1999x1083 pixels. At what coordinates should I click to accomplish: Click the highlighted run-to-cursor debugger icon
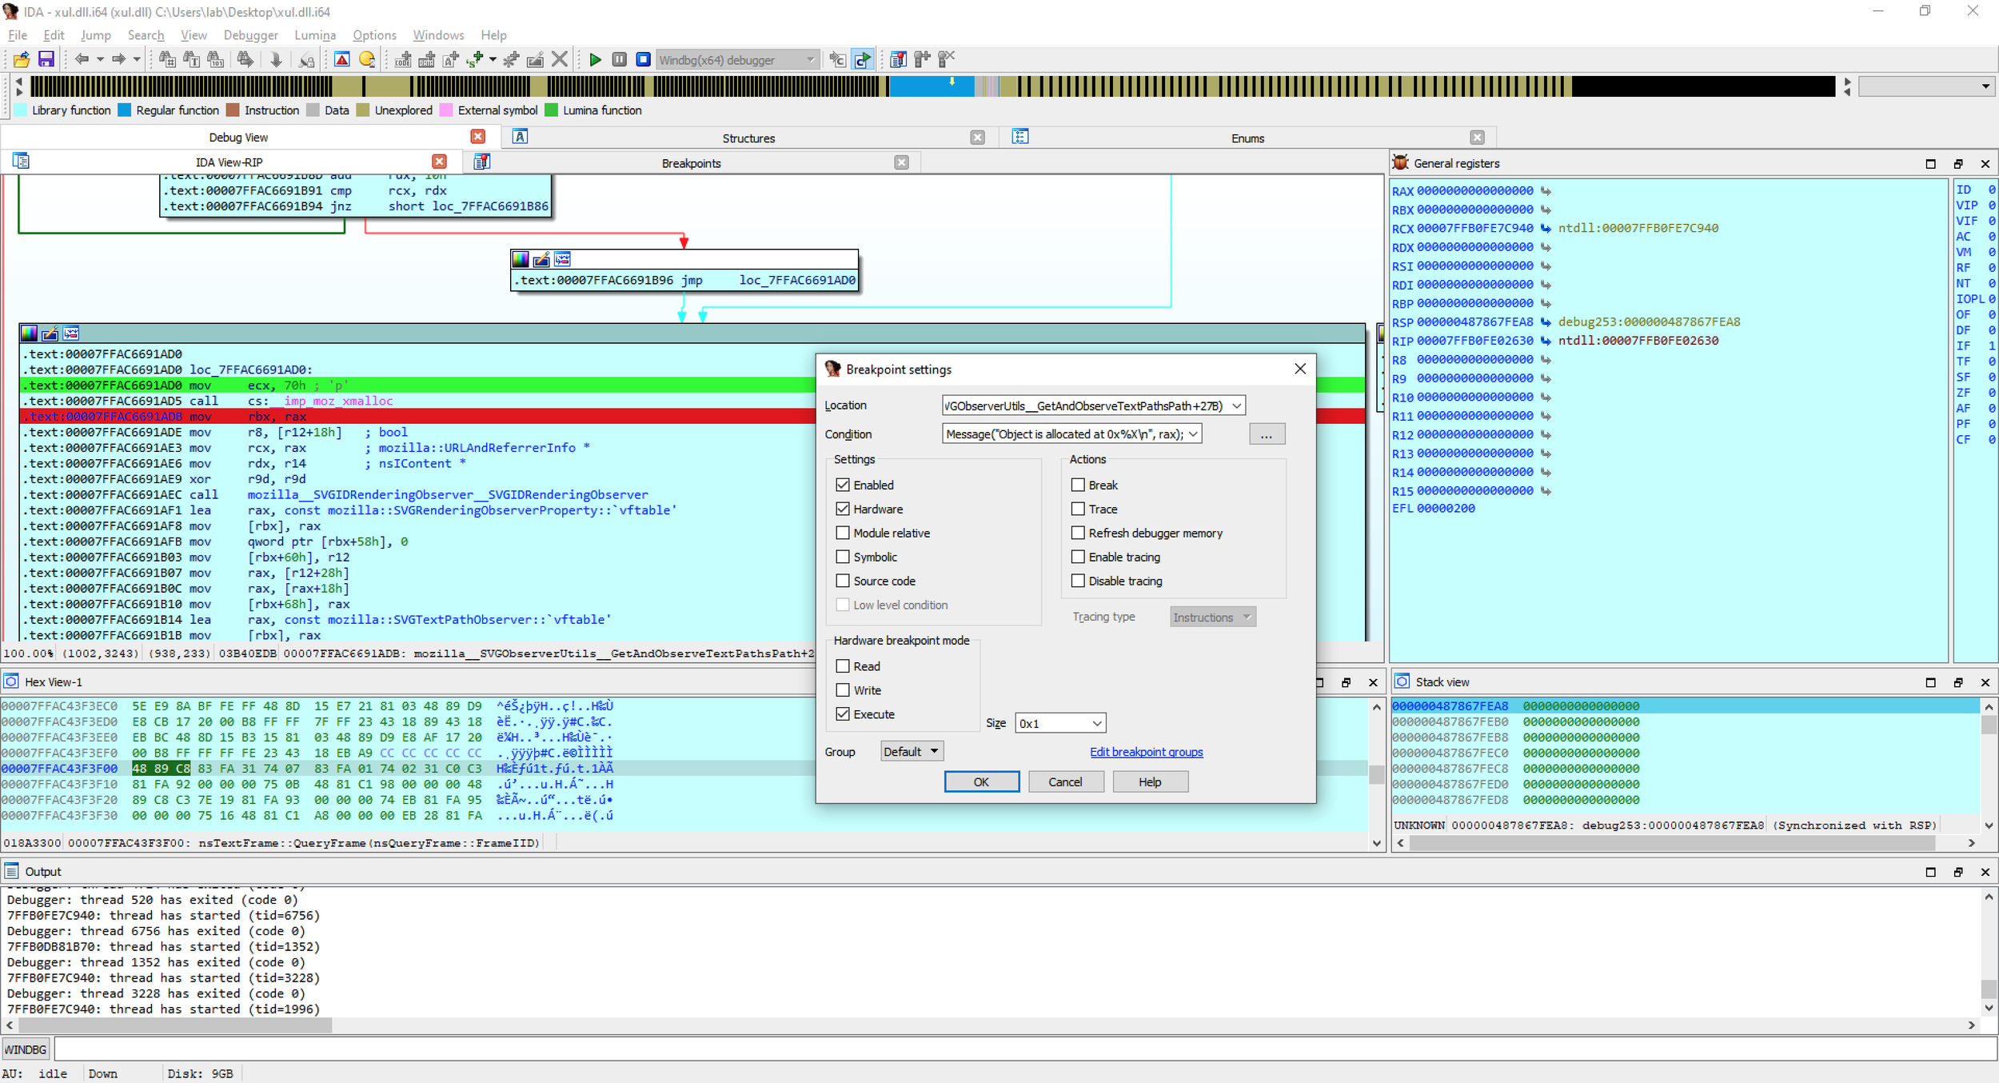pos(862,59)
